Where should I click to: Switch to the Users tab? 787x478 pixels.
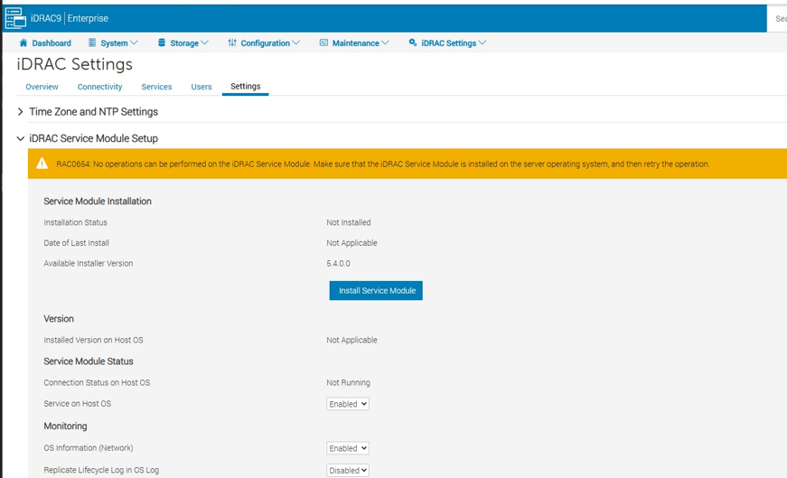pos(201,87)
